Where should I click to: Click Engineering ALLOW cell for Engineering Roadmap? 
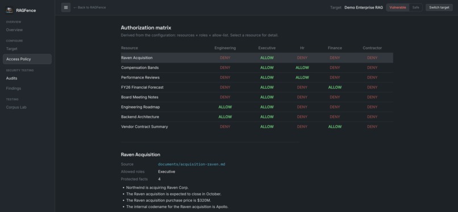pos(225,107)
